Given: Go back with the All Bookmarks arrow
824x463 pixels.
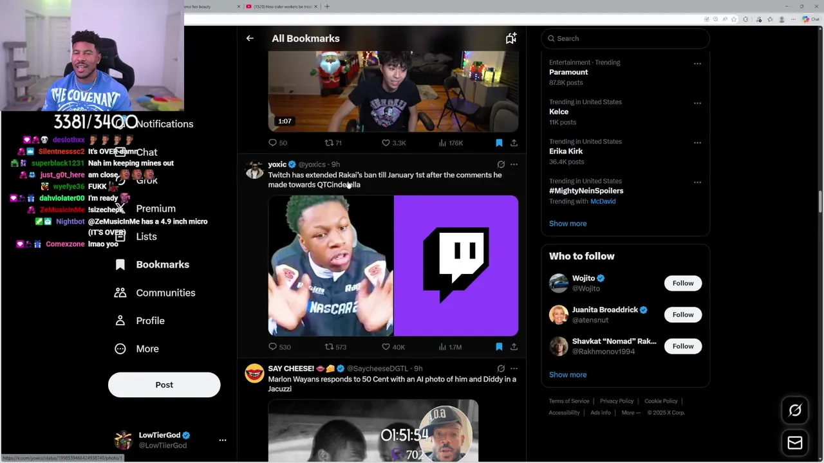Looking at the screenshot, I should click(x=250, y=39).
